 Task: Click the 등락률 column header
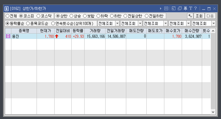tap(78, 31)
